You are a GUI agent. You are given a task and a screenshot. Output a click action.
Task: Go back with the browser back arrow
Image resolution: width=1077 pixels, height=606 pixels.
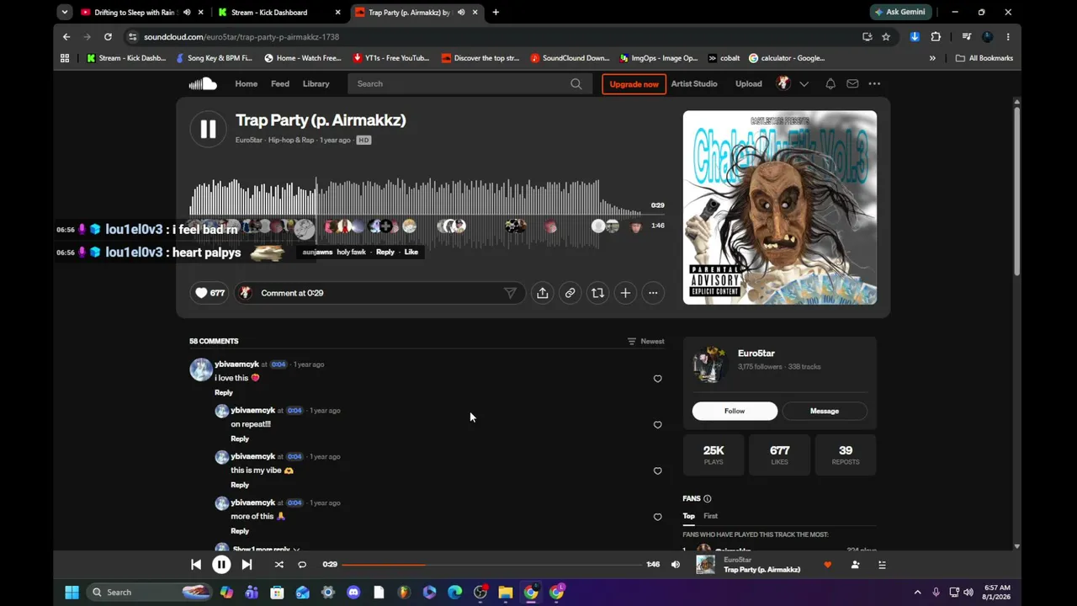pos(66,37)
